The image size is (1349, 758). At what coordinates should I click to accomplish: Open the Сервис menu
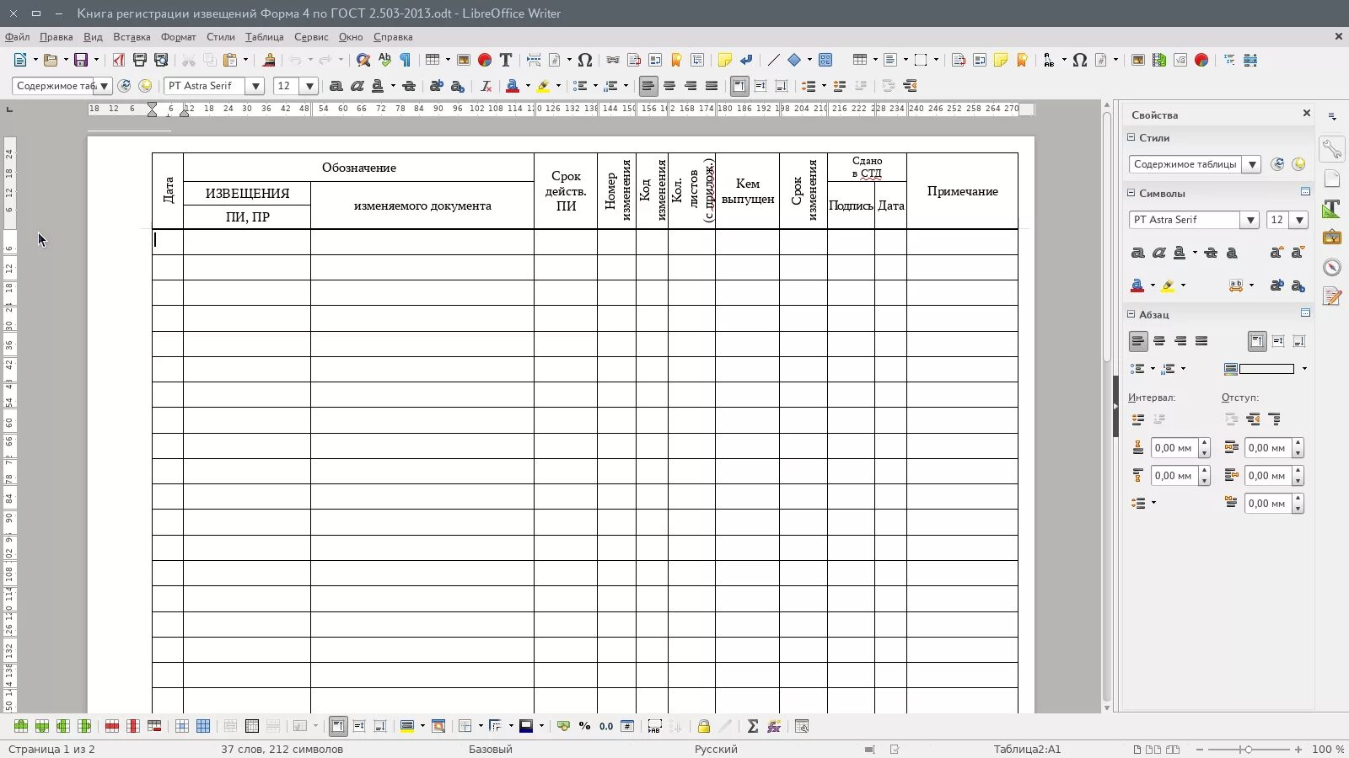(311, 37)
